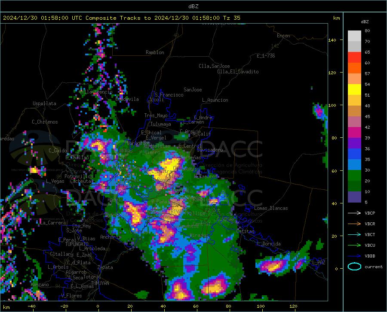Click the Catitas map label
387x312 pixels.
tap(246, 231)
